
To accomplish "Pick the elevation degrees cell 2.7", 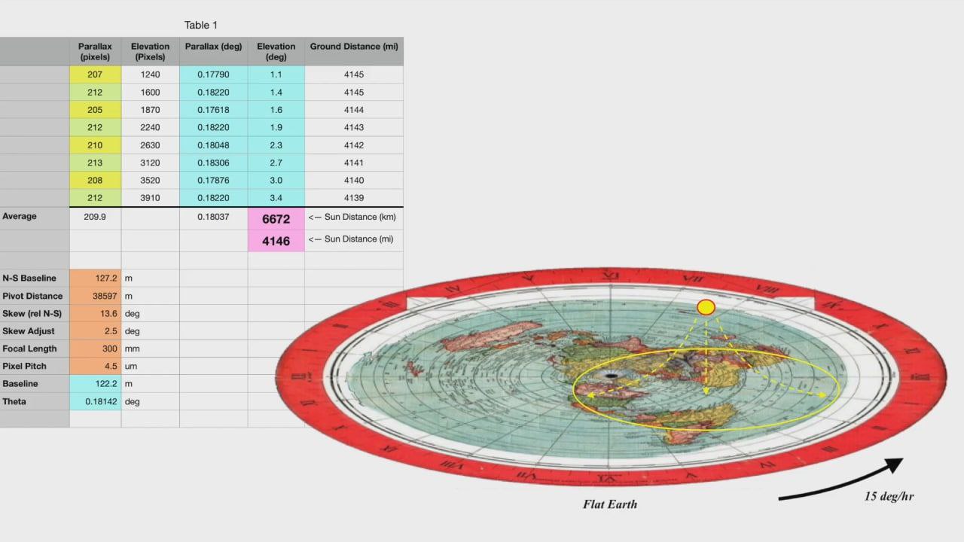I will click(276, 163).
